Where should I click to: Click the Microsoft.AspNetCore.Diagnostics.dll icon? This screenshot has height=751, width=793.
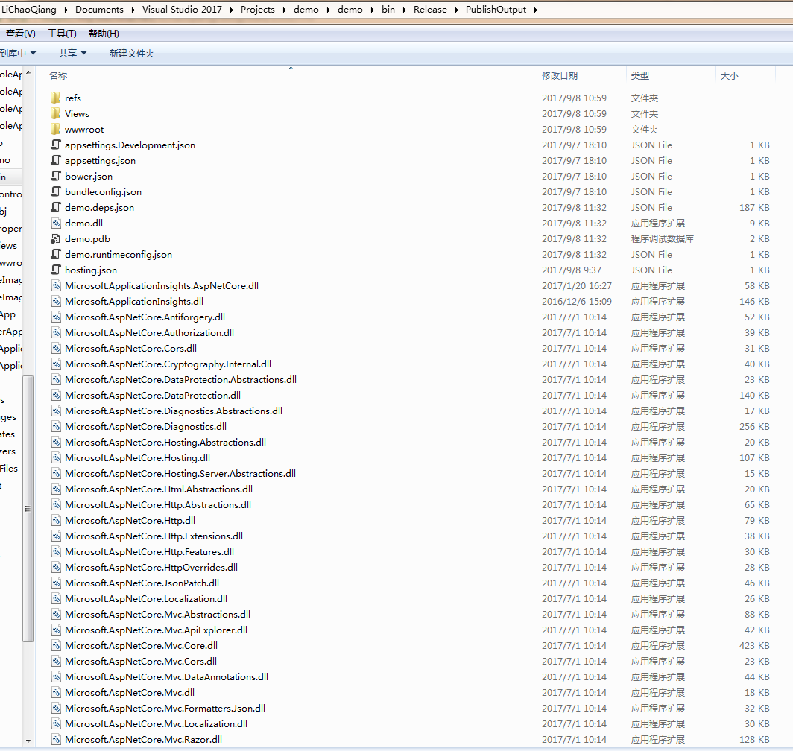click(x=56, y=427)
